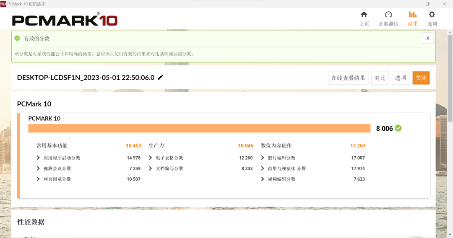Click the value 17 007
This screenshot has width=453, height=238.
(x=358, y=158)
